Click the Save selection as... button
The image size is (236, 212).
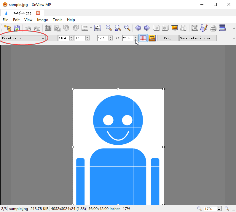click(198, 38)
